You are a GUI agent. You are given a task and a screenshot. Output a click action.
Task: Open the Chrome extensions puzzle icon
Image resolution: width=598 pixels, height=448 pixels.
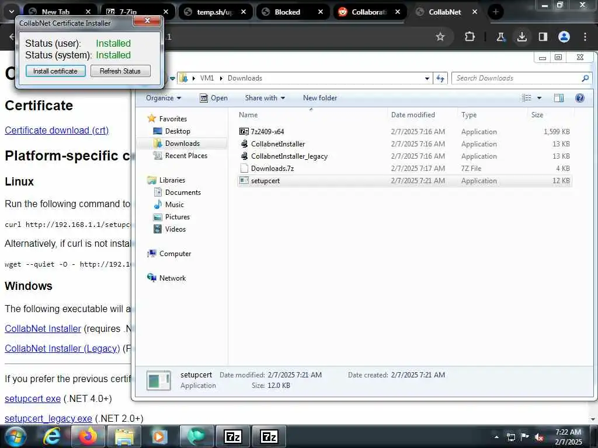click(x=470, y=37)
